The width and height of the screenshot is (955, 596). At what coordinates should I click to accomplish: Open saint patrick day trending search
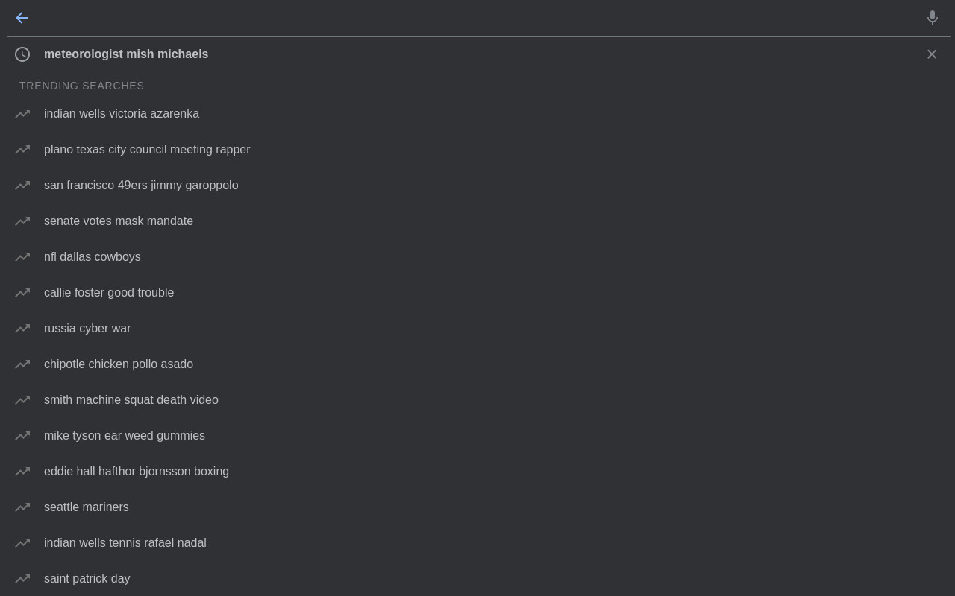(x=477, y=579)
